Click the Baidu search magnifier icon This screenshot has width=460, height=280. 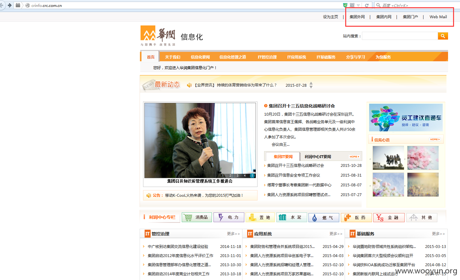click(x=379, y=5)
